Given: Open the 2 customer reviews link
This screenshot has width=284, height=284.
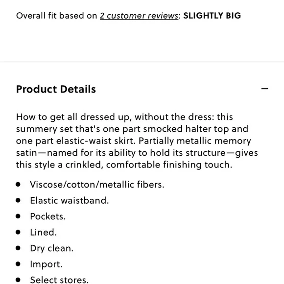Looking at the screenshot, I should click(x=139, y=16).
